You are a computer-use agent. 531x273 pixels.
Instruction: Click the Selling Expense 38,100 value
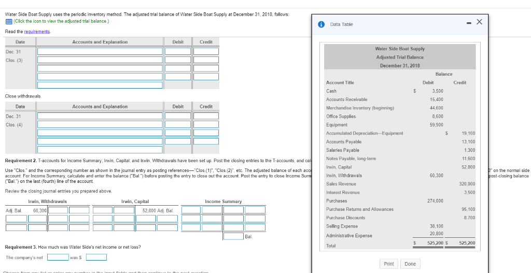[437, 226]
